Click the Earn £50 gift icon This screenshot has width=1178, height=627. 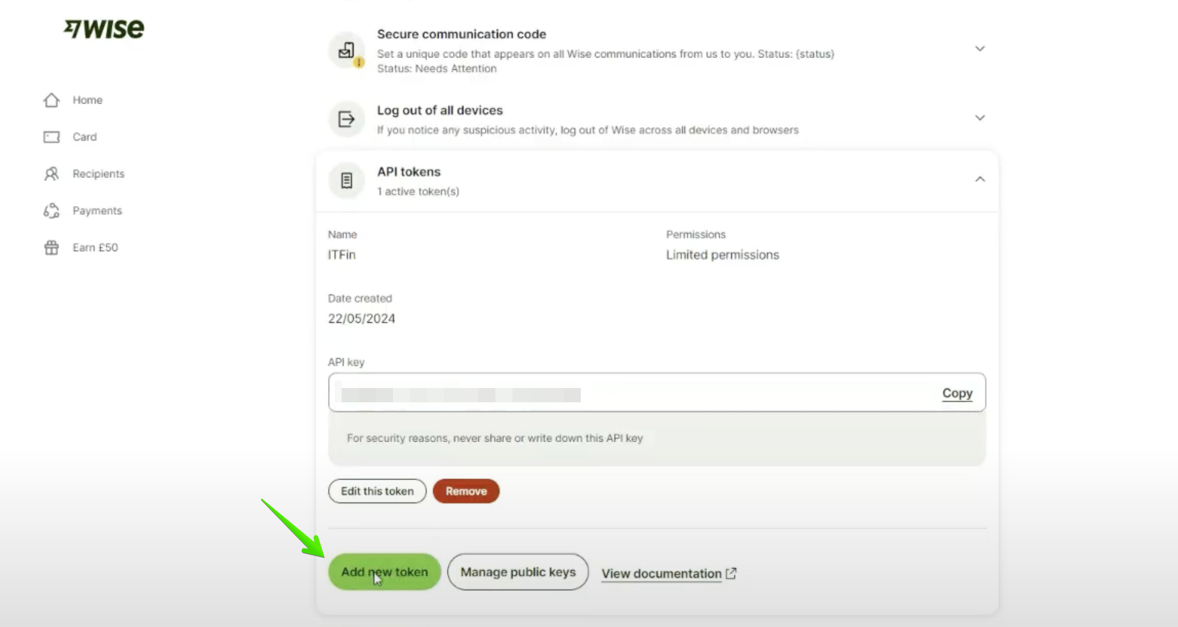(51, 248)
